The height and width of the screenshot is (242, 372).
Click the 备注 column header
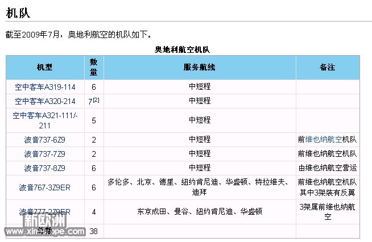328,67
